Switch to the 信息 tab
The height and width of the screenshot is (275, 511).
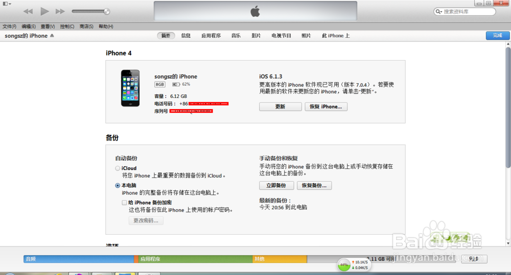tap(186, 36)
